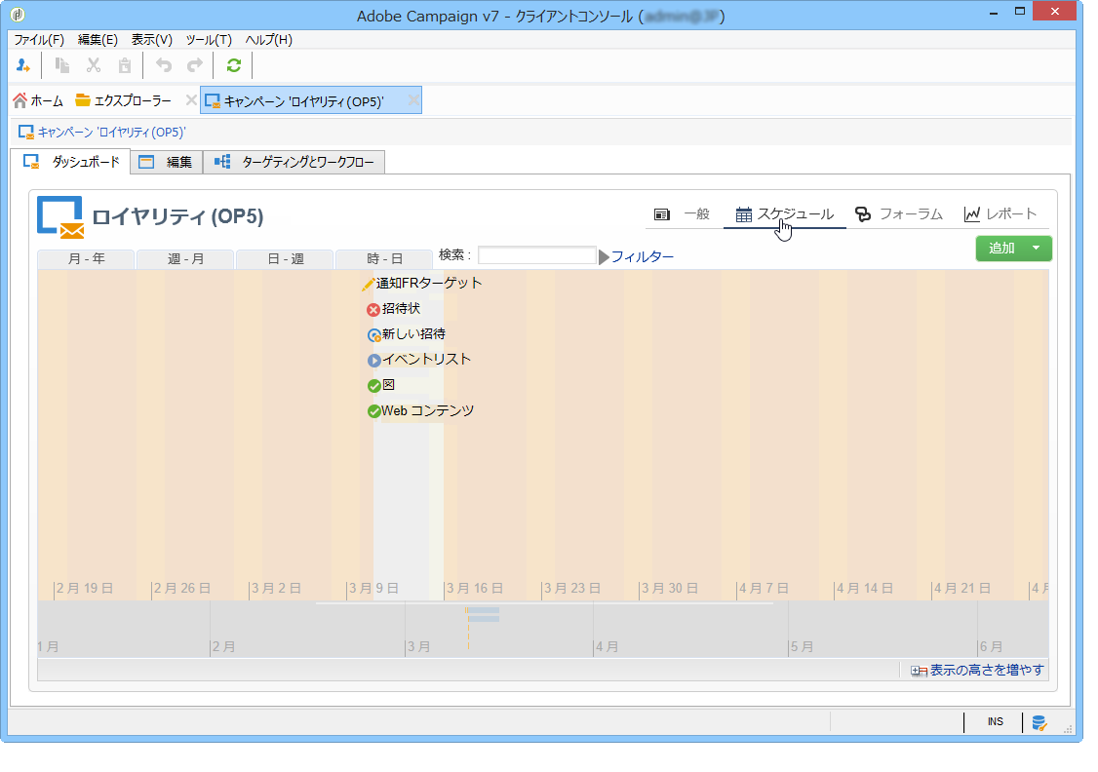This screenshot has height=772, width=1098.
Task: Click the redo arrow icon
Action: (195, 65)
